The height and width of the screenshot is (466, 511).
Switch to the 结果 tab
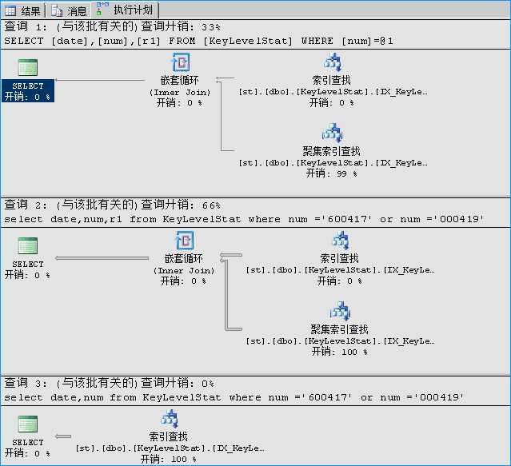click(22, 10)
